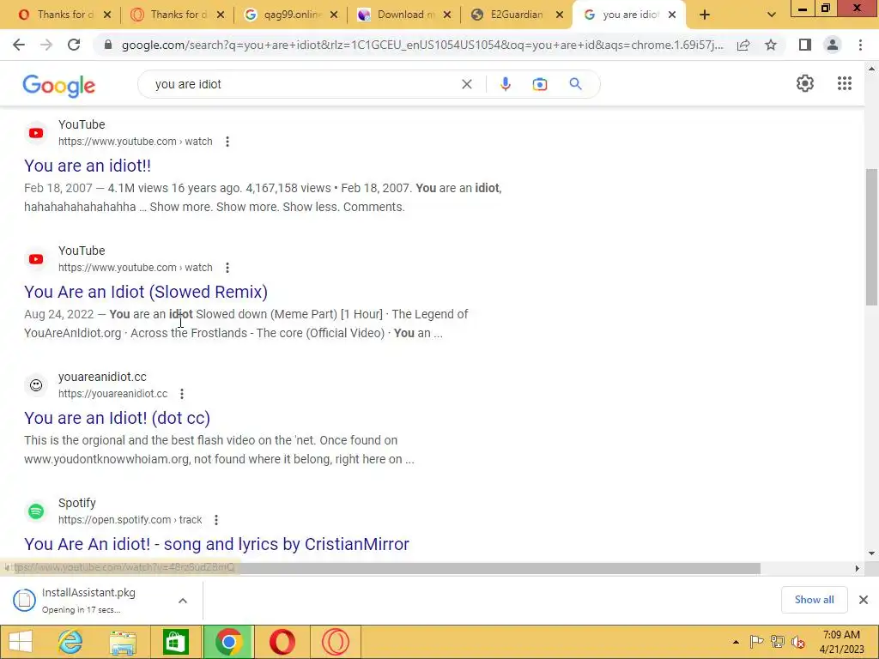Image resolution: width=879 pixels, height=659 pixels.
Task: Click 'https://youareanidiot.cc' URL text
Action: (x=112, y=394)
